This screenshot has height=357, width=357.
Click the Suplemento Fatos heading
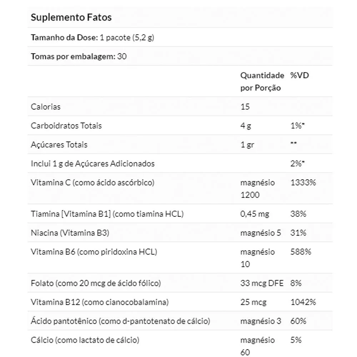[x=71, y=17]
